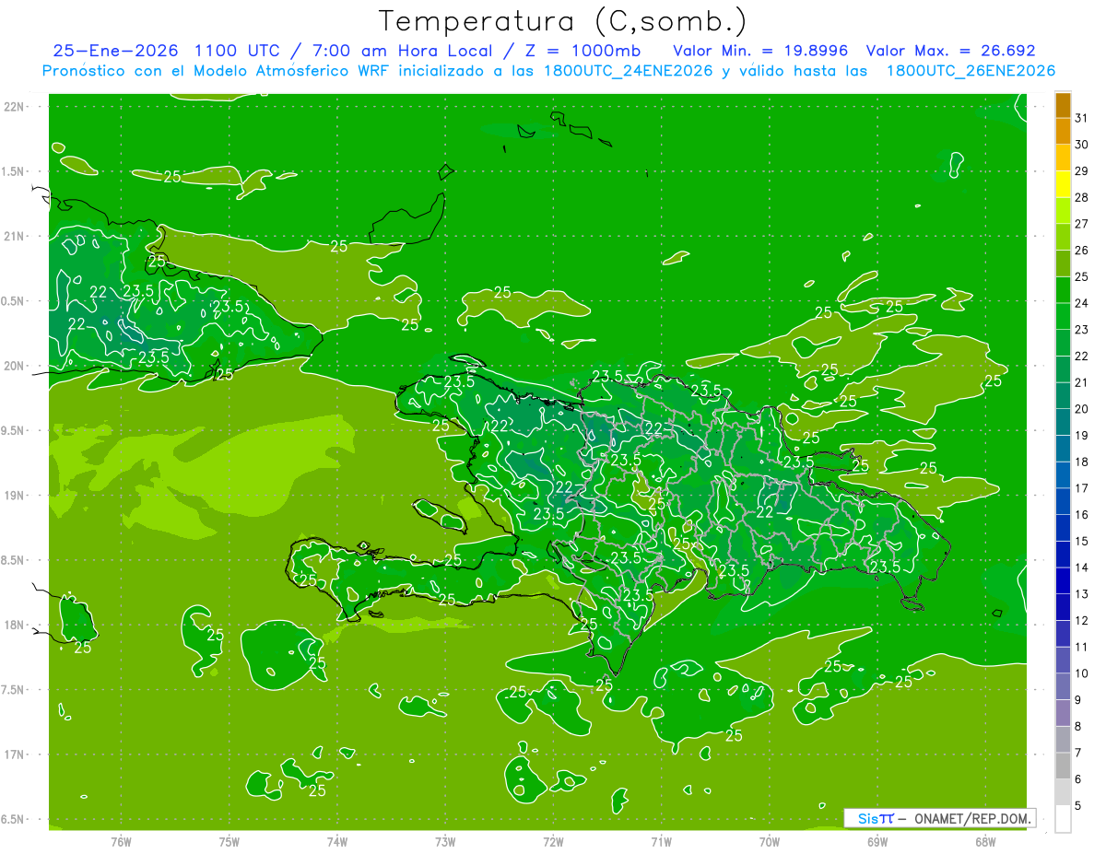Click the 74W longitude axis label
Screen dimensions: 1106x854
tap(337, 841)
